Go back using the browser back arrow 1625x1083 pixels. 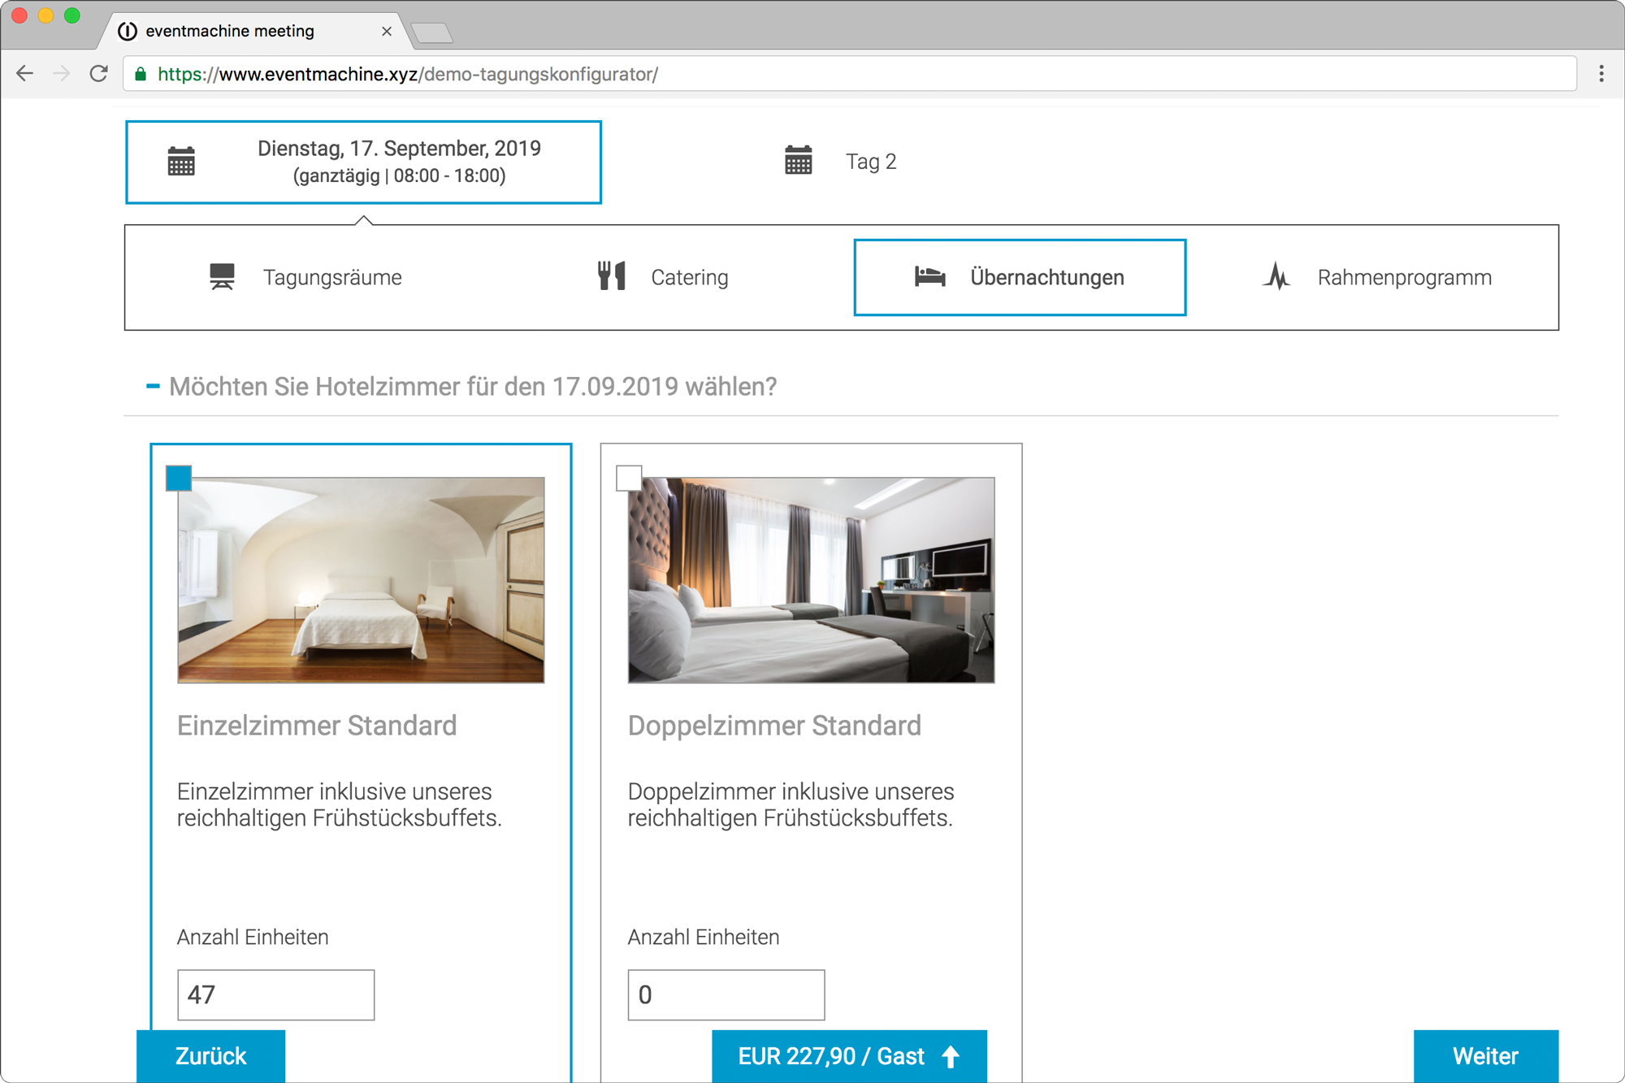[25, 74]
